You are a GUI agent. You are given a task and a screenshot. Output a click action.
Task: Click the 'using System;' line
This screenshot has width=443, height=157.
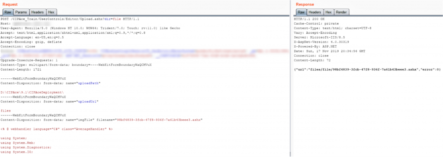[13, 138]
